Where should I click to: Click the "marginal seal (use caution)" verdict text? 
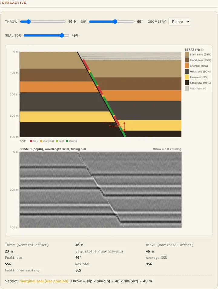point(44,281)
